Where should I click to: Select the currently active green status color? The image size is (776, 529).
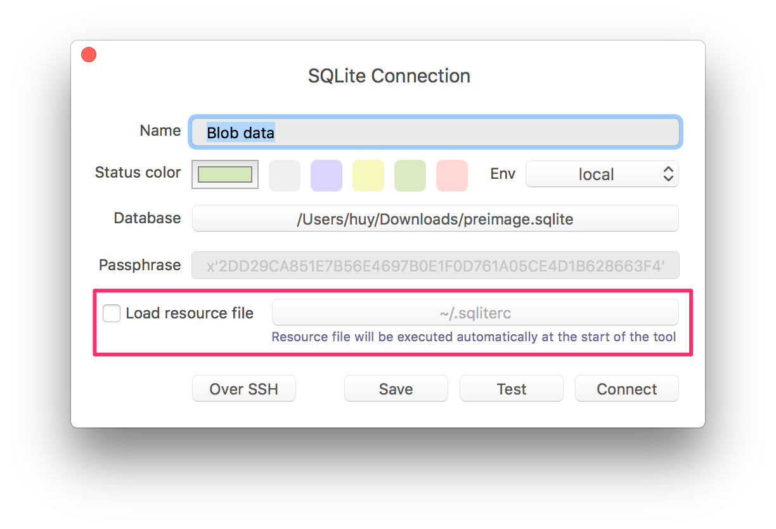(225, 174)
